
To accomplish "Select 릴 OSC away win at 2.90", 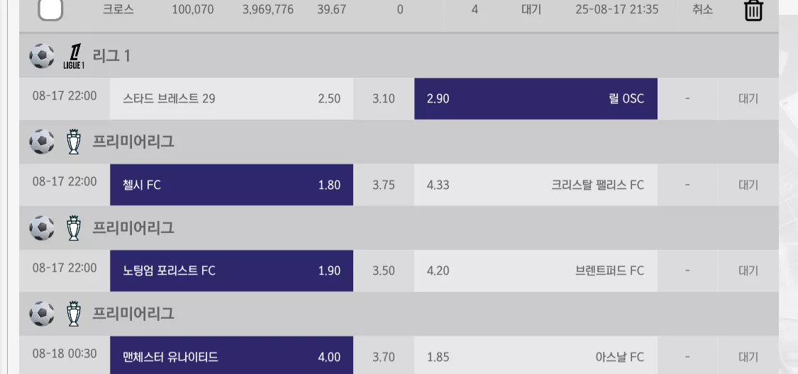I will [x=536, y=98].
